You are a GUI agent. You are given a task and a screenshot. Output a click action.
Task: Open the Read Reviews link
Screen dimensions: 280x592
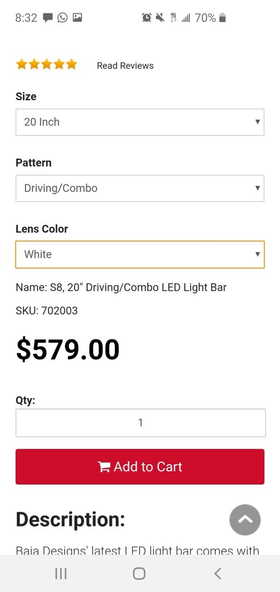[x=125, y=66]
